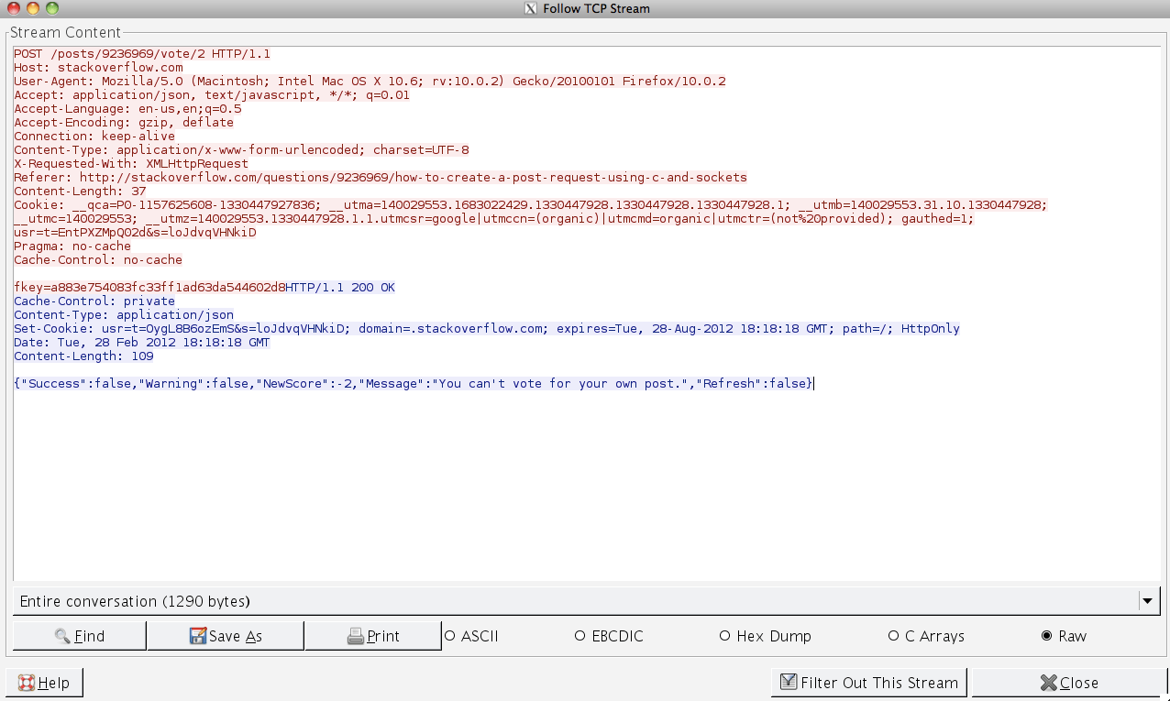Click the Cache-Control: no-cache line
Image resolution: width=1170 pixels, height=701 pixels.
[x=98, y=260]
